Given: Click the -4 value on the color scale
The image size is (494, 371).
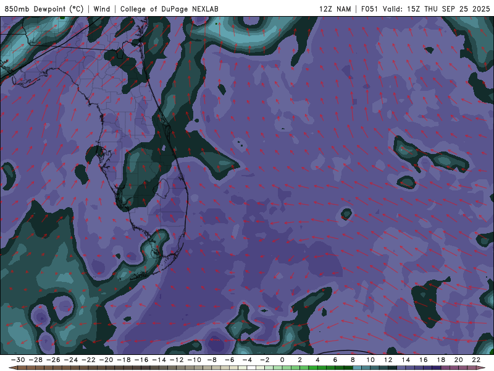Looking at the screenshot, I should coord(248,360).
